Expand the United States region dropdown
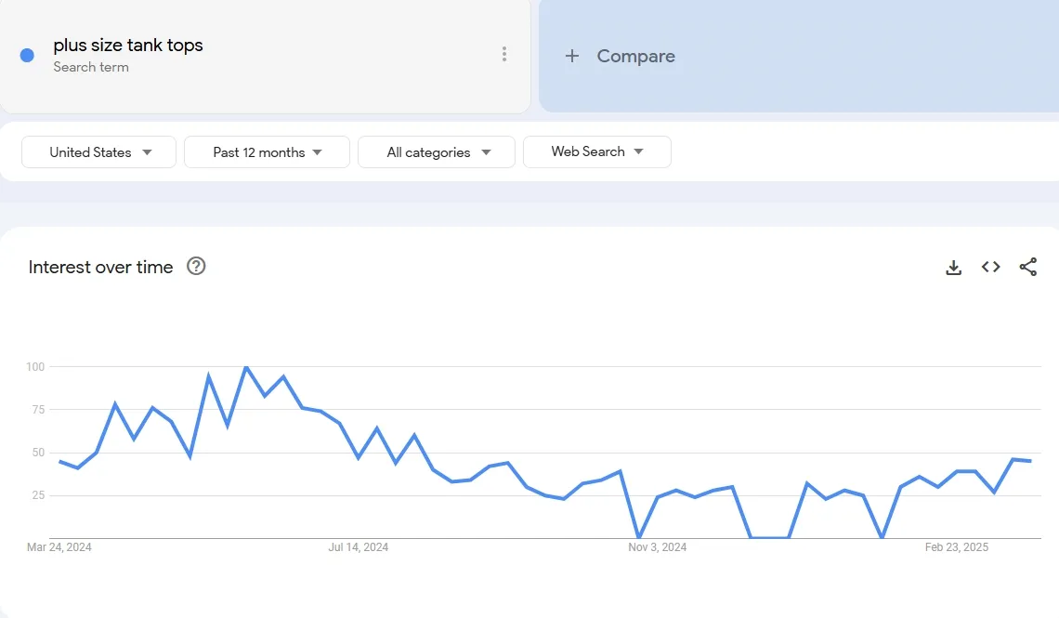 point(99,152)
